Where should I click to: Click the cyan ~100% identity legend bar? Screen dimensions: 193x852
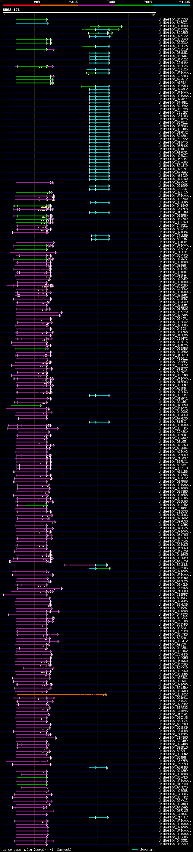coord(171,6)
